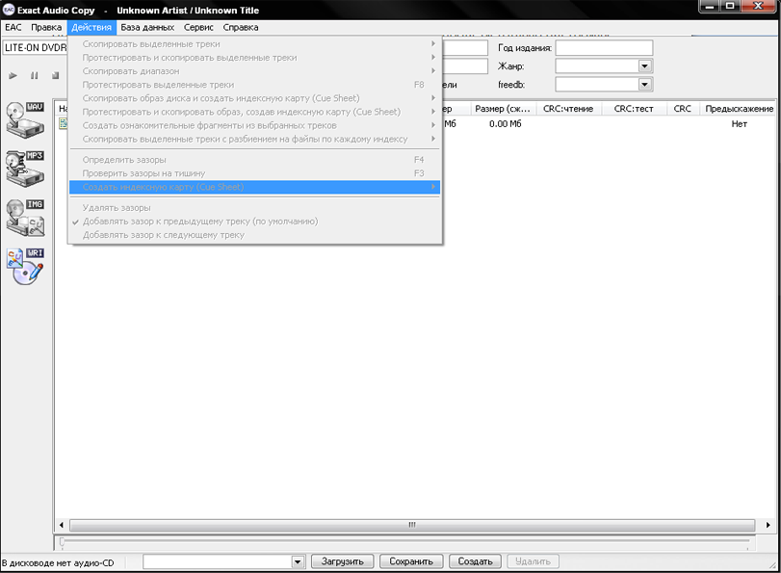Select Протестировать и скопировать образ entry
The width and height of the screenshot is (781, 573).
point(254,112)
